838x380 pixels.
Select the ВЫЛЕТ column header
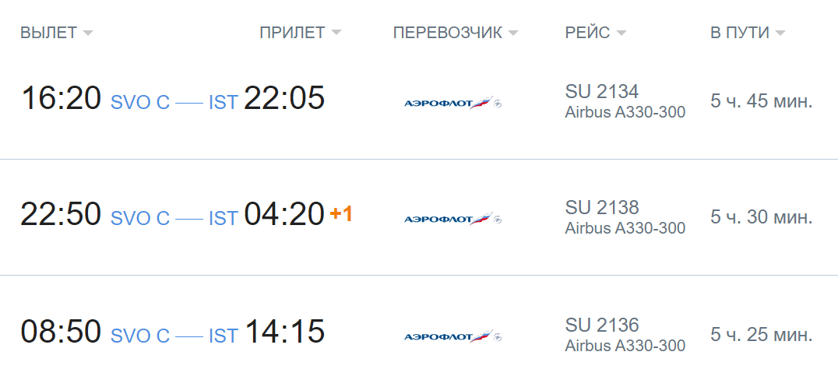(48, 33)
